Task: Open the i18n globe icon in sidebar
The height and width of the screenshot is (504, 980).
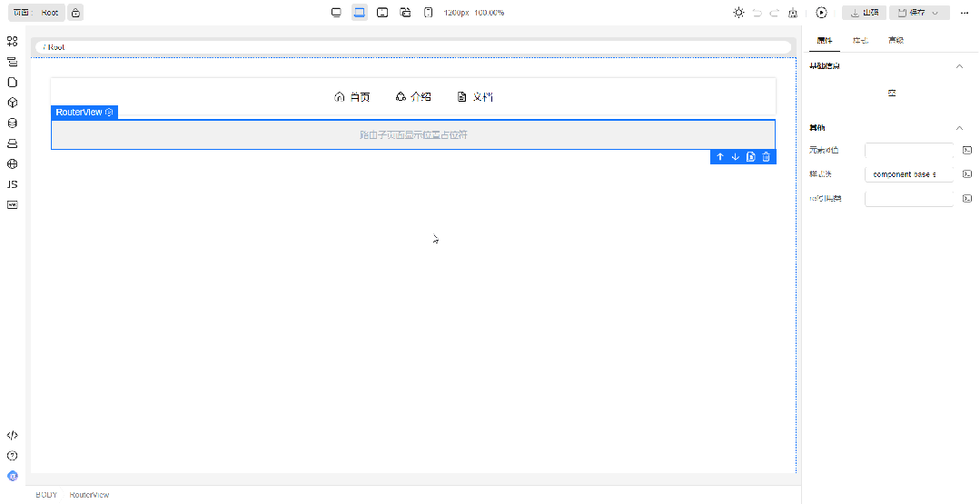Action: click(12, 164)
